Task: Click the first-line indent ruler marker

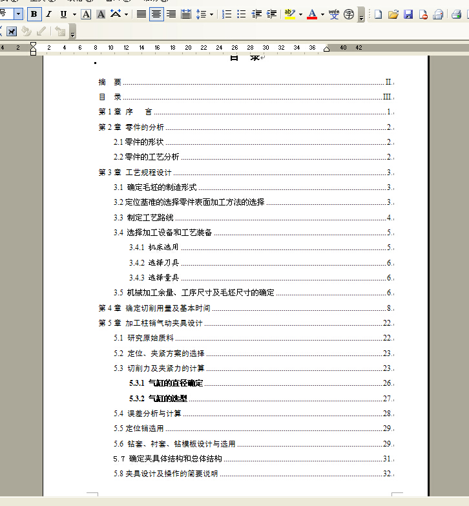Action: pyautogui.click(x=33, y=45)
